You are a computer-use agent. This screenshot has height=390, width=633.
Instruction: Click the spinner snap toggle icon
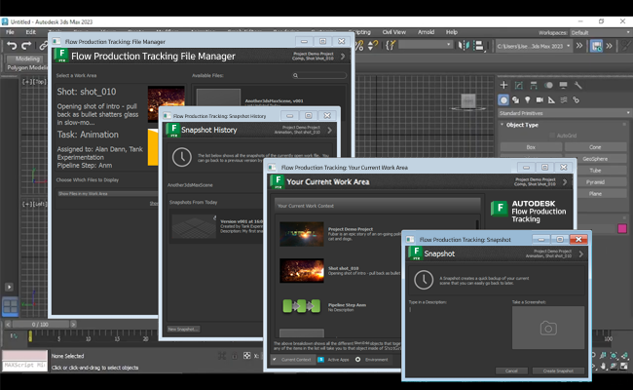373,46
